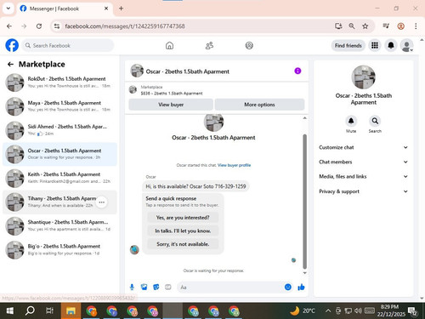Screen dimensions: 425x319
Task: Go back in browser history
Action: (x=9, y=26)
